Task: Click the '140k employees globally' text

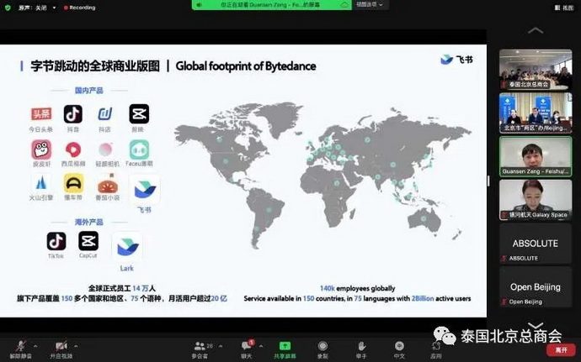Action: point(358,288)
